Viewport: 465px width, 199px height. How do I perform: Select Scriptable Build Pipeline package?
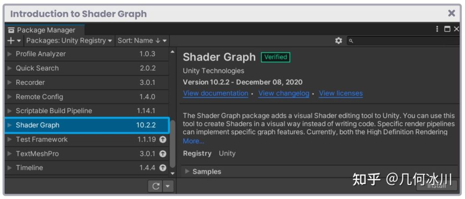(87, 111)
